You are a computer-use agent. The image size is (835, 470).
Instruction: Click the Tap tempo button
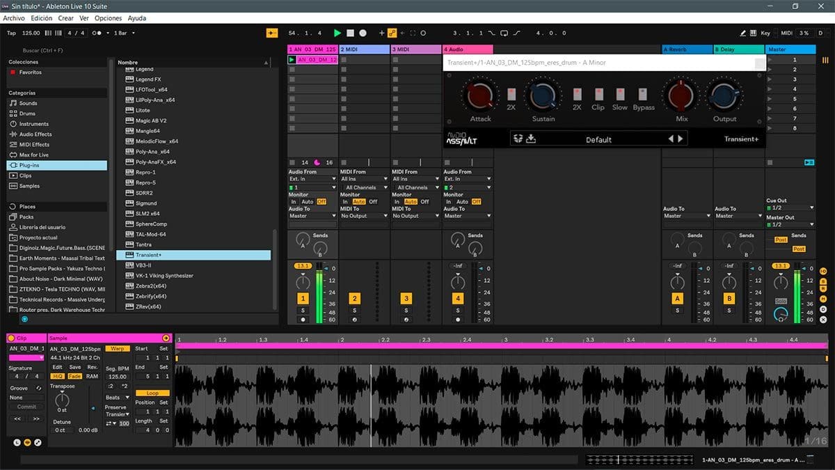(x=11, y=33)
